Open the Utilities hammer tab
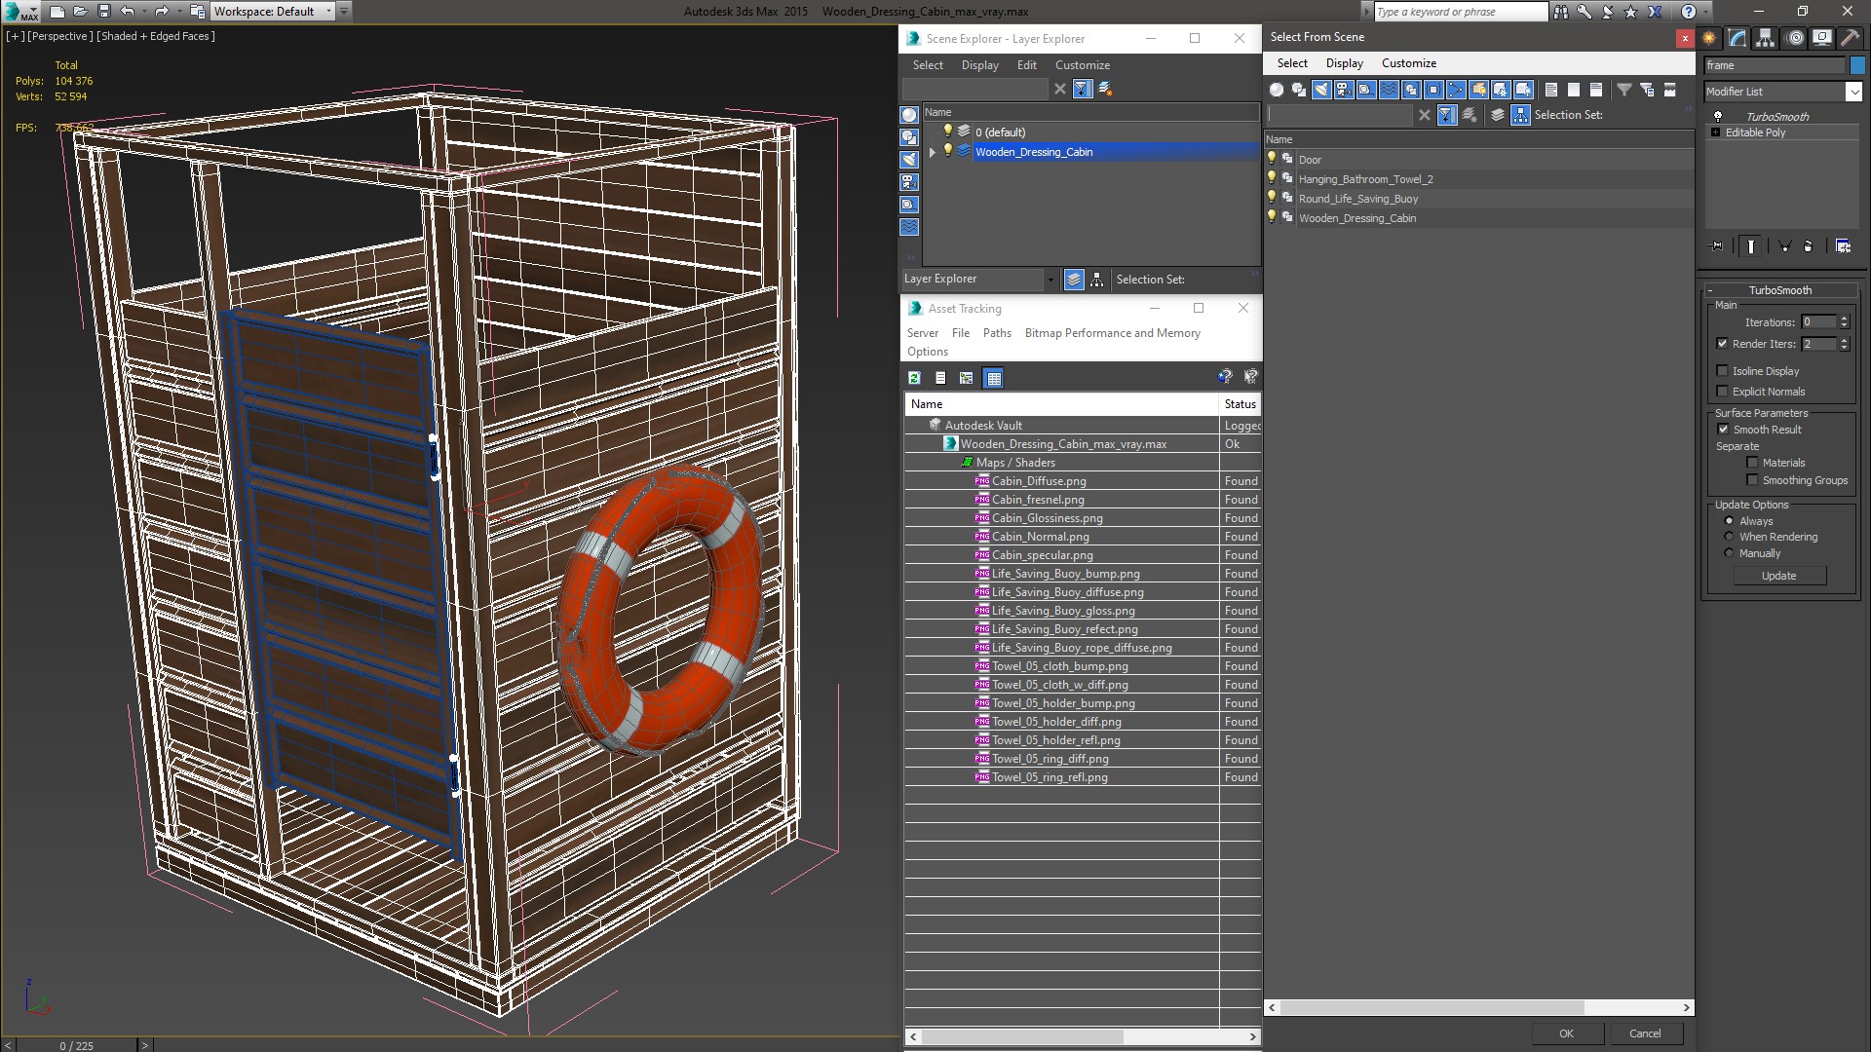This screenshot has height=1052, width=1871. pyautogui.click(x=1850, y=38)
